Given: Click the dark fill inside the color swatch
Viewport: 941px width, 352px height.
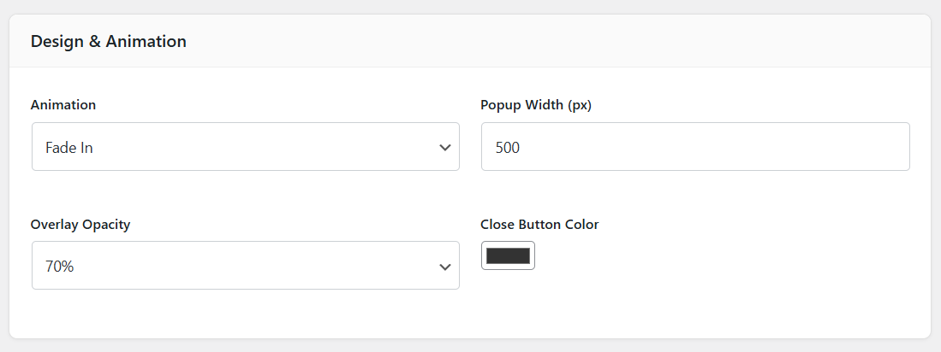Looking at the screenshot, I should (509, 255).
